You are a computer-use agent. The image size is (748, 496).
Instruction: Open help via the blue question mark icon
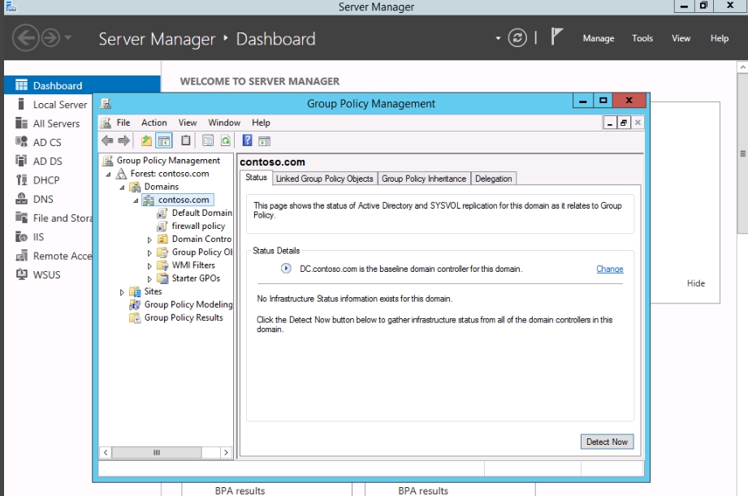click(x=247, y=140)
